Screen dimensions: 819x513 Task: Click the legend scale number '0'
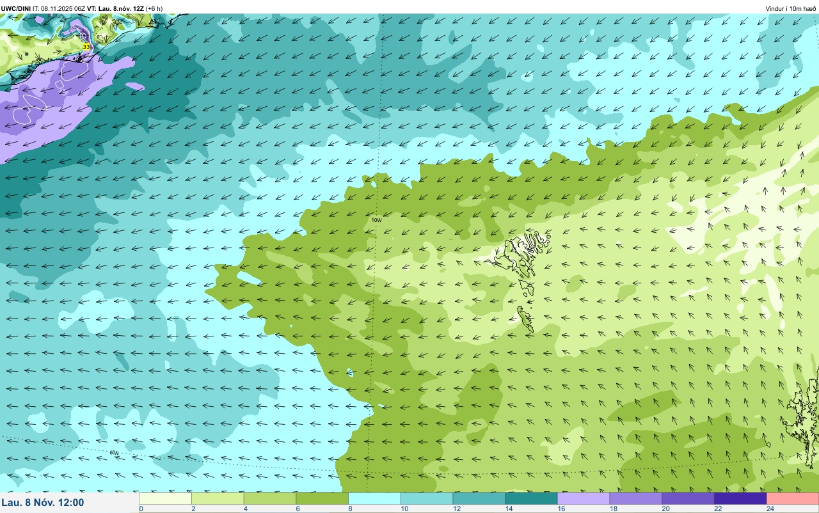[x=141, y=509]
